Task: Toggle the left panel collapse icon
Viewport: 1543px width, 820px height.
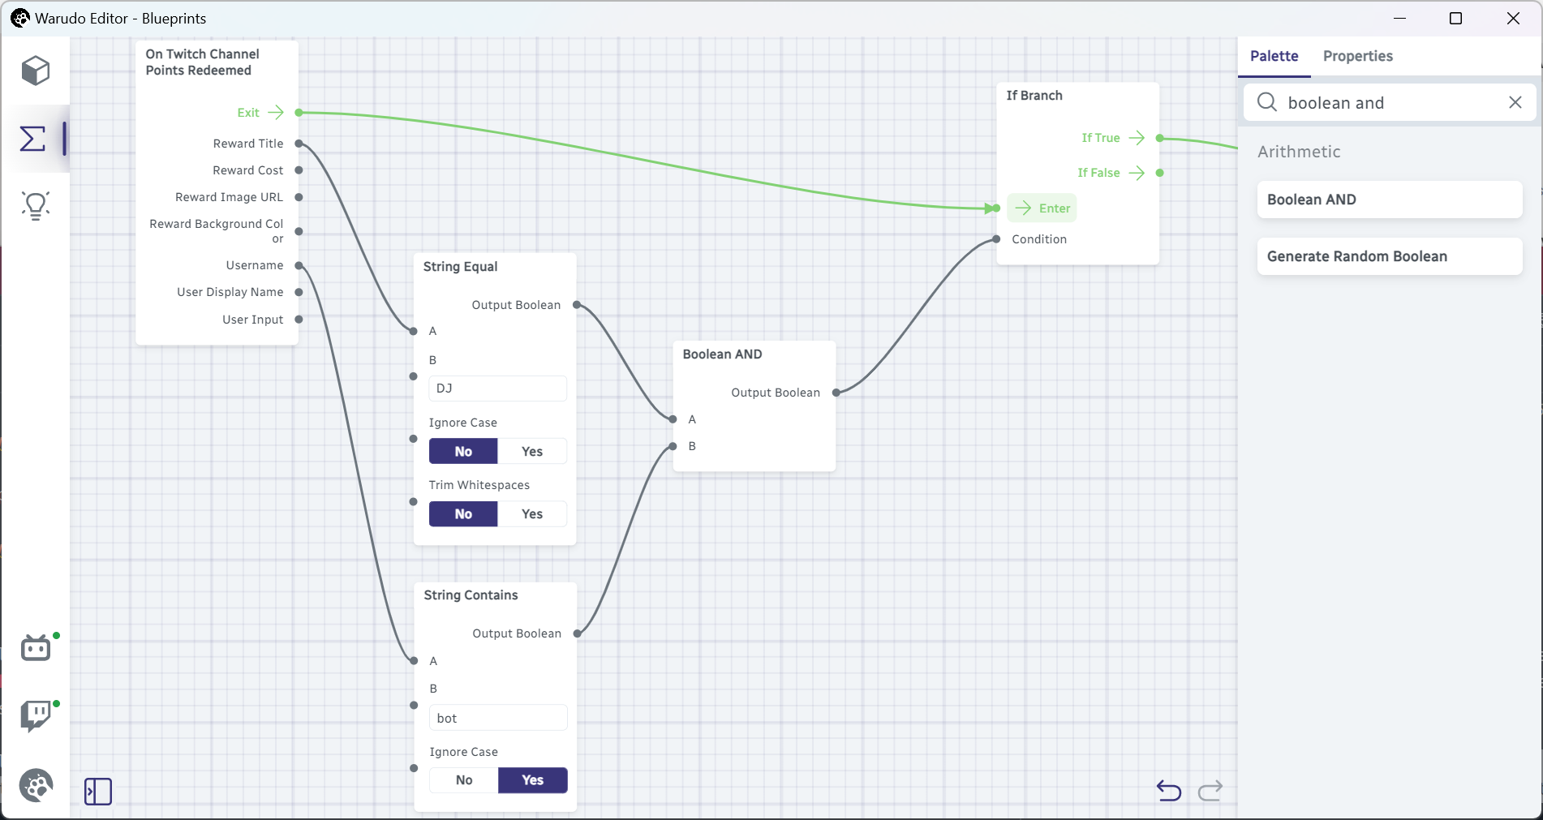Action: click(x=98, y=792)
